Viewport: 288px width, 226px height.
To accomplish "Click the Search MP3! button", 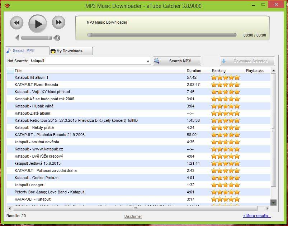I will (177, 61).
